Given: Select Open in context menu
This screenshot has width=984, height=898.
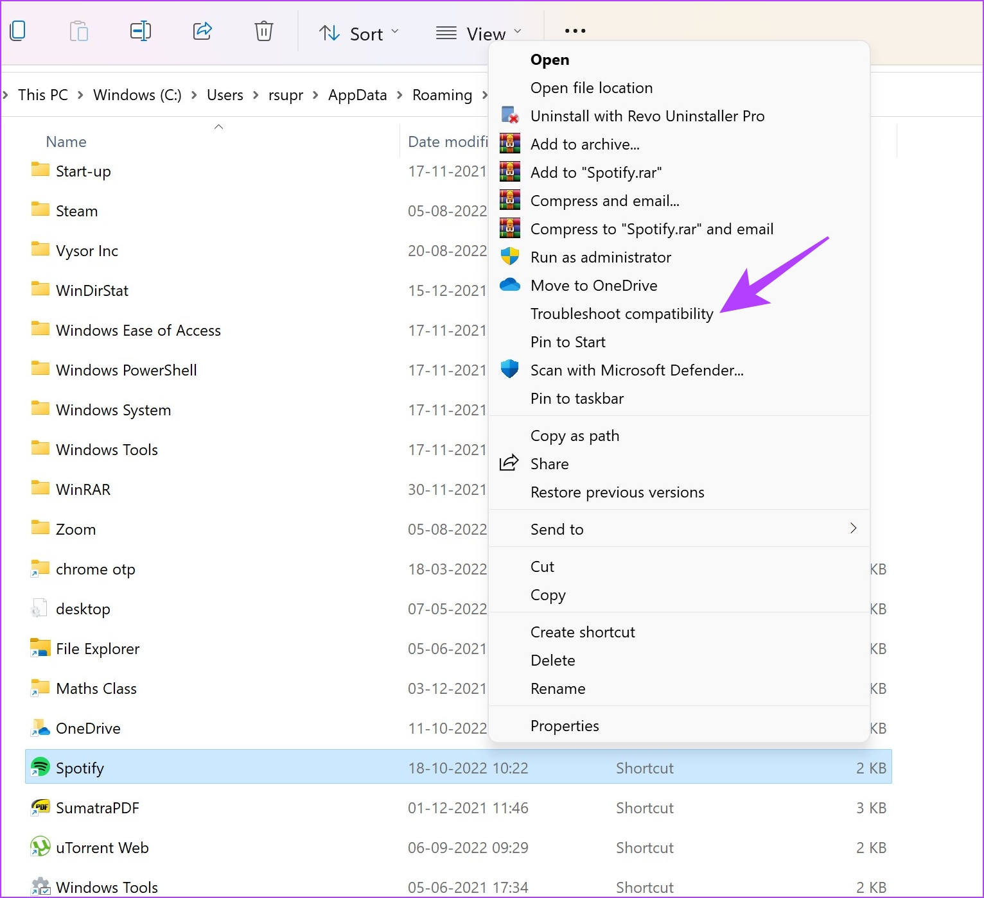Looking at the screenshot, I should click(x=679, y=60).
